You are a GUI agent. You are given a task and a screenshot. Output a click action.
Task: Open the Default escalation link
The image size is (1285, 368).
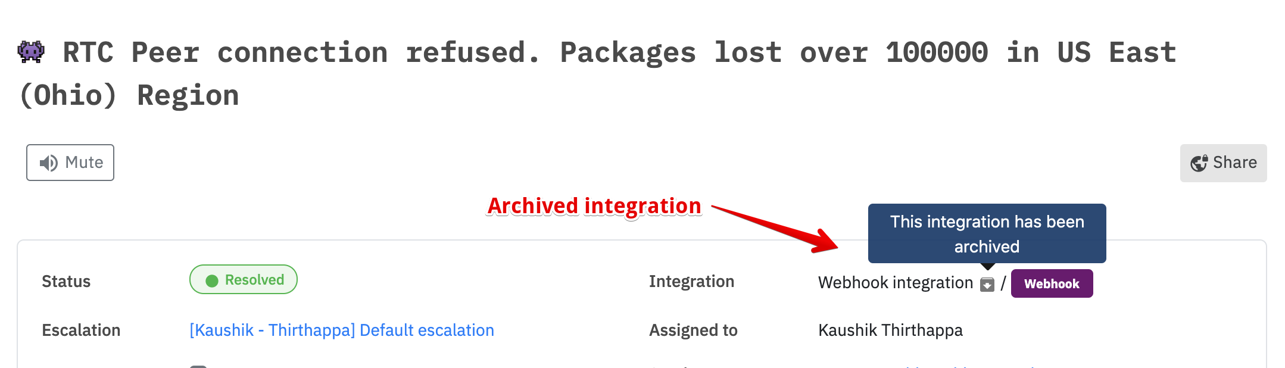click(342, 330)
